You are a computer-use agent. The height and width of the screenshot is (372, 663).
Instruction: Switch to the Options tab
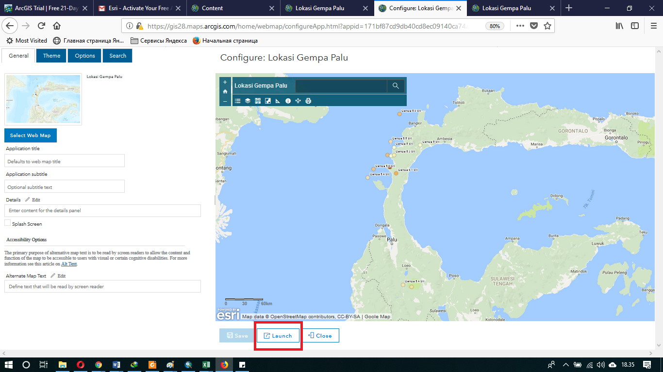tap(85, 56)
